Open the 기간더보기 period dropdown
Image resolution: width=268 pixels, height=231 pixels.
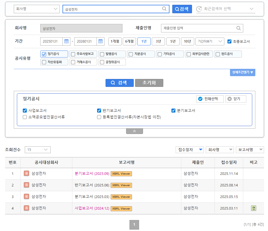[x=210, y=41]
